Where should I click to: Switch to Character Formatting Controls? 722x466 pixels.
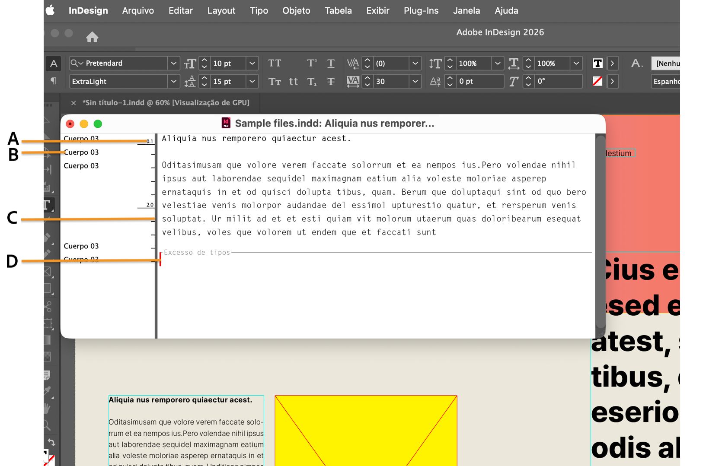[54, 63]
